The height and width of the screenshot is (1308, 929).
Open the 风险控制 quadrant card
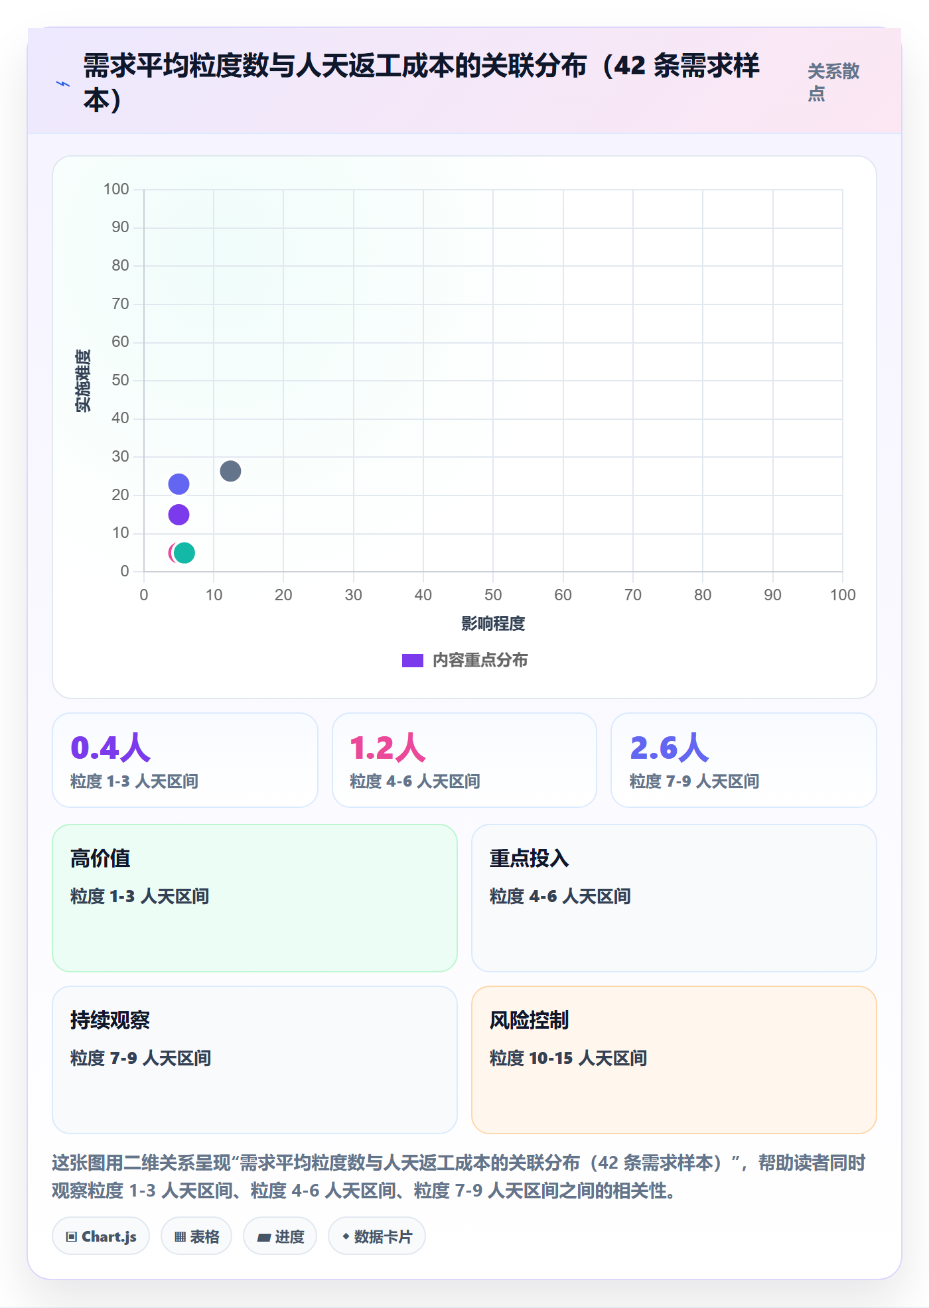[x=674, y=1060]
